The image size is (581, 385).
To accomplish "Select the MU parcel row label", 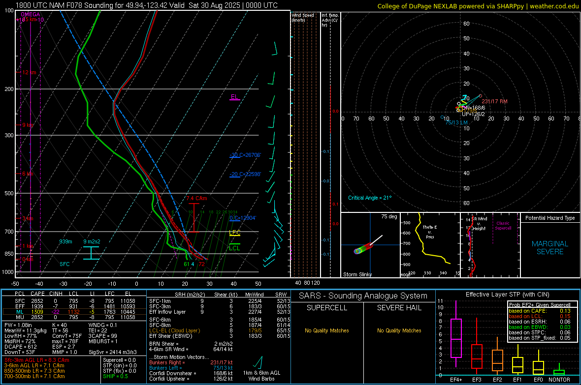I will [x=20, y=317].
